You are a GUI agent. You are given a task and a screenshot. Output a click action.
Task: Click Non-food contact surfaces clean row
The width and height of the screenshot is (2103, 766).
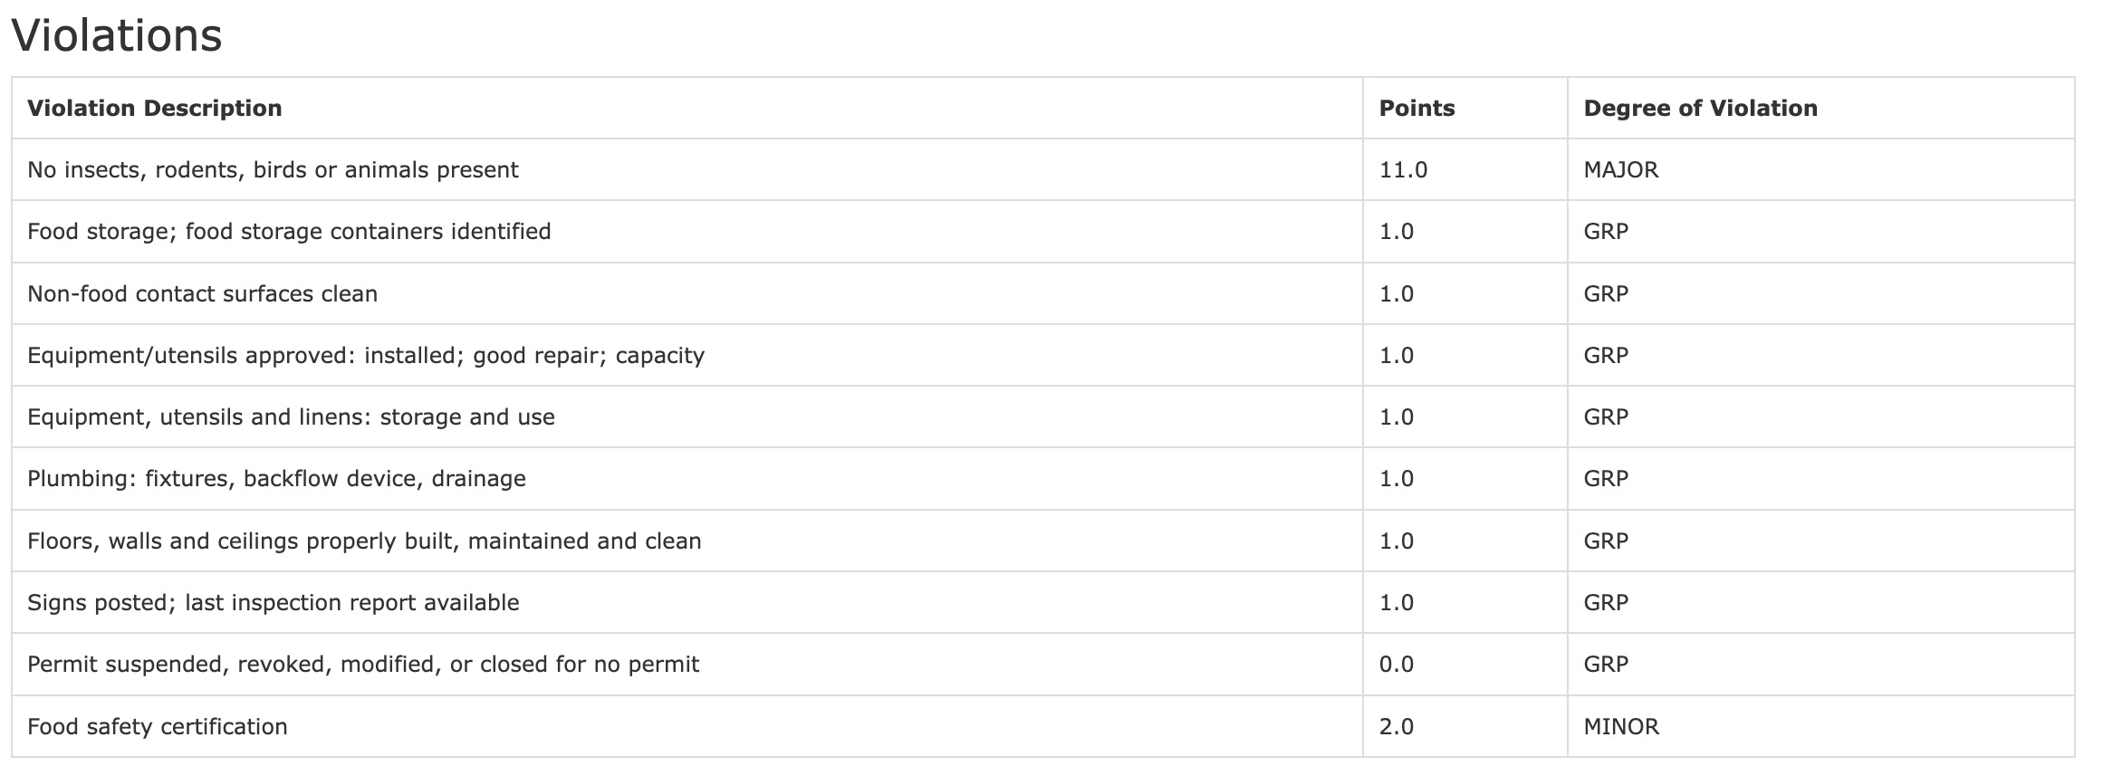(x=202, y=294)
